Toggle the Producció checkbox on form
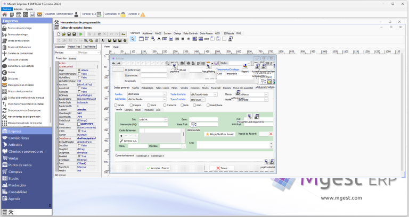This screenshot has height=217, width=409. [x=165, y=105]
